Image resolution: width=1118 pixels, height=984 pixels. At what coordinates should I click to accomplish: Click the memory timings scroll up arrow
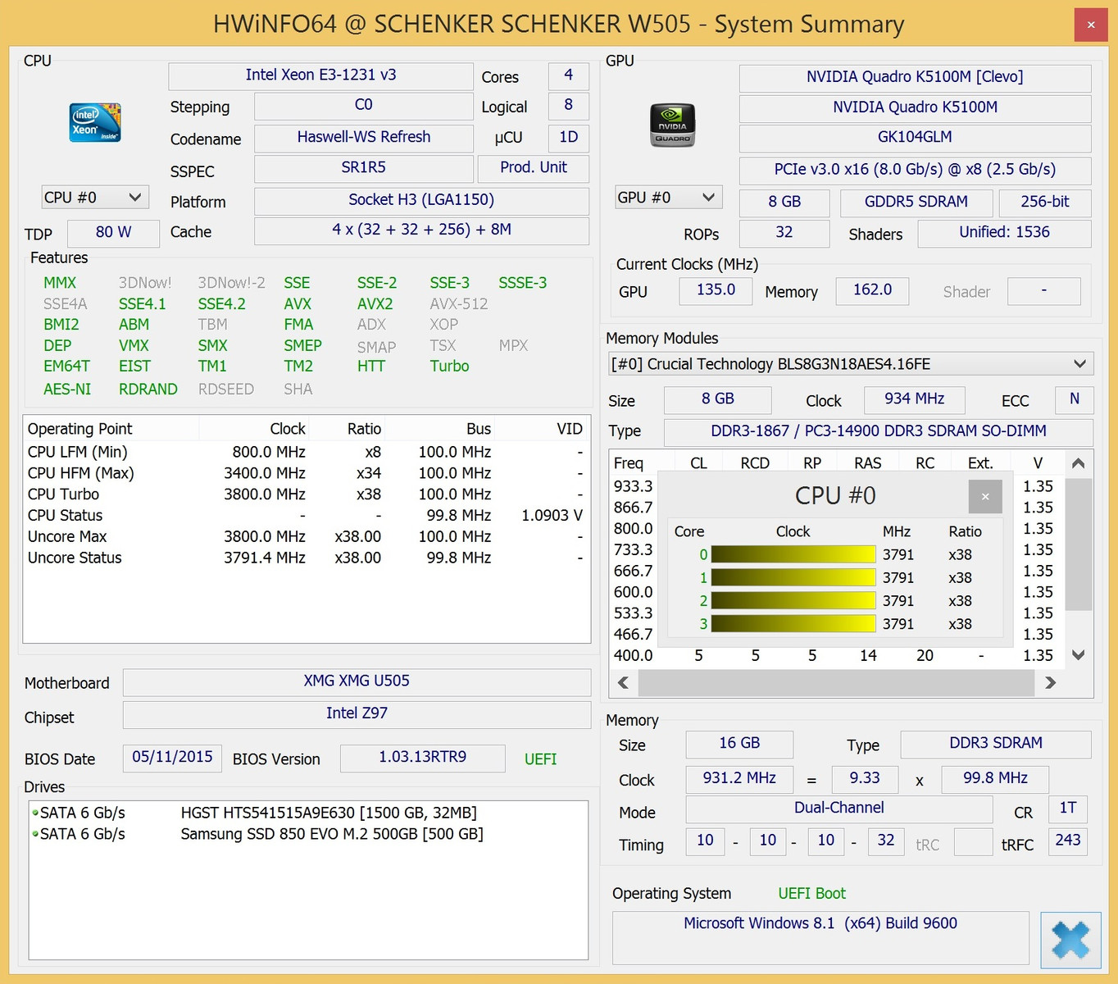point(1079,463)
